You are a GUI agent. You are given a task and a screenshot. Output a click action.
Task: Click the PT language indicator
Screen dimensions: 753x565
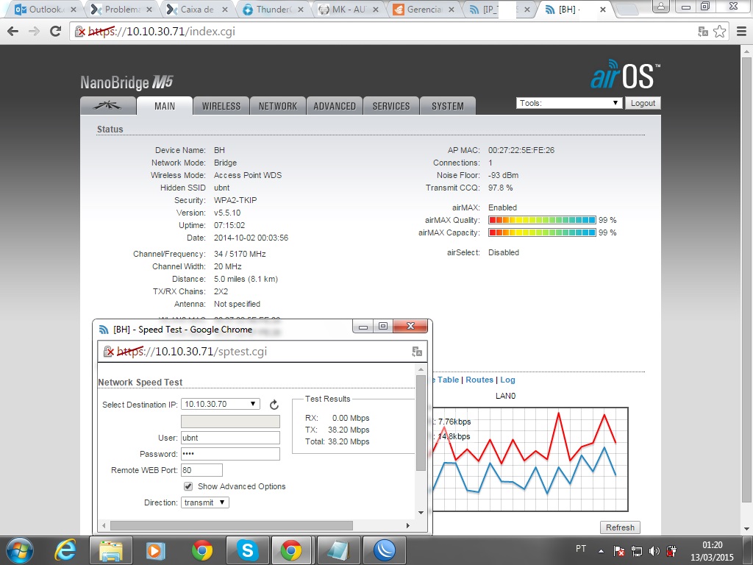click(x=581, y=548)
